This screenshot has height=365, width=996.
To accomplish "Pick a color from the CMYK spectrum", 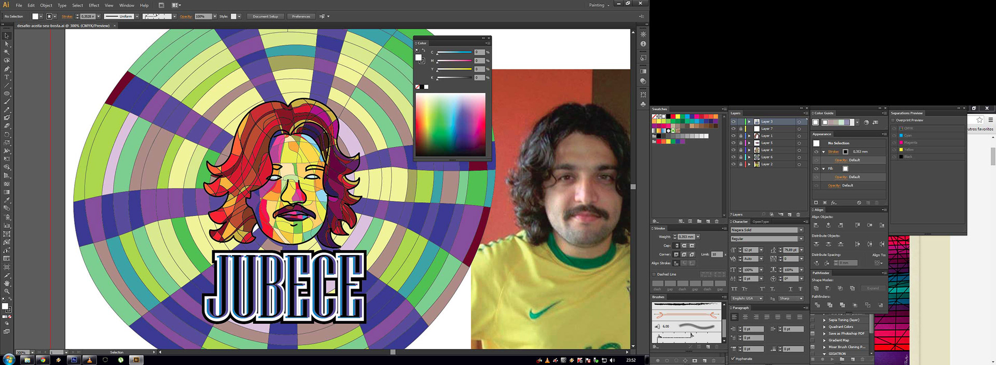I will point(450,124).
